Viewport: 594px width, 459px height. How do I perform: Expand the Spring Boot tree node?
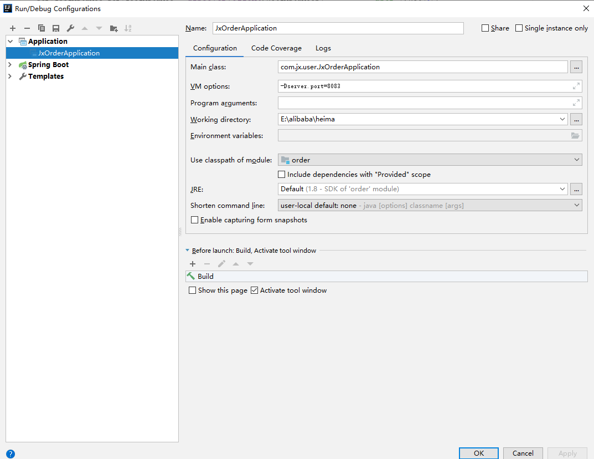pos(10,65)
